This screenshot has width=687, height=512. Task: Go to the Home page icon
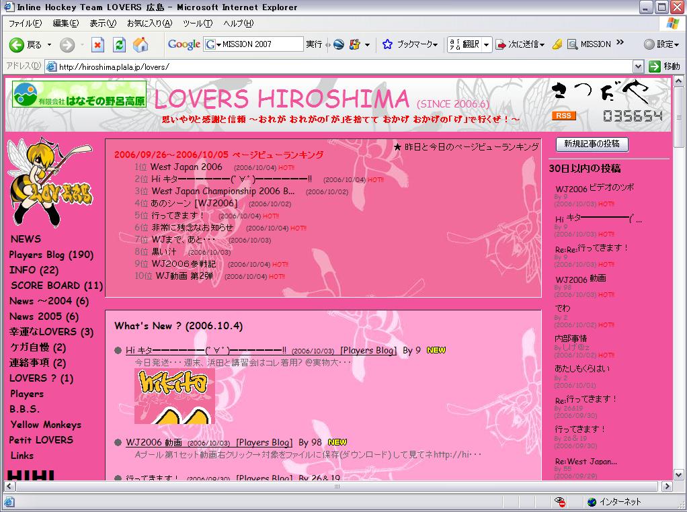click(x=140, y=45)
